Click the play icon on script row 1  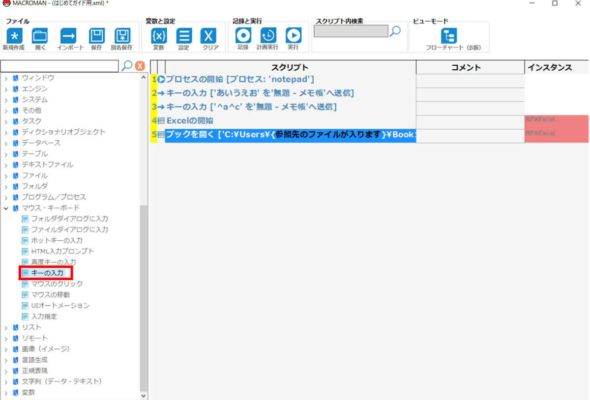pyautogui.click(x=161, y=79)
